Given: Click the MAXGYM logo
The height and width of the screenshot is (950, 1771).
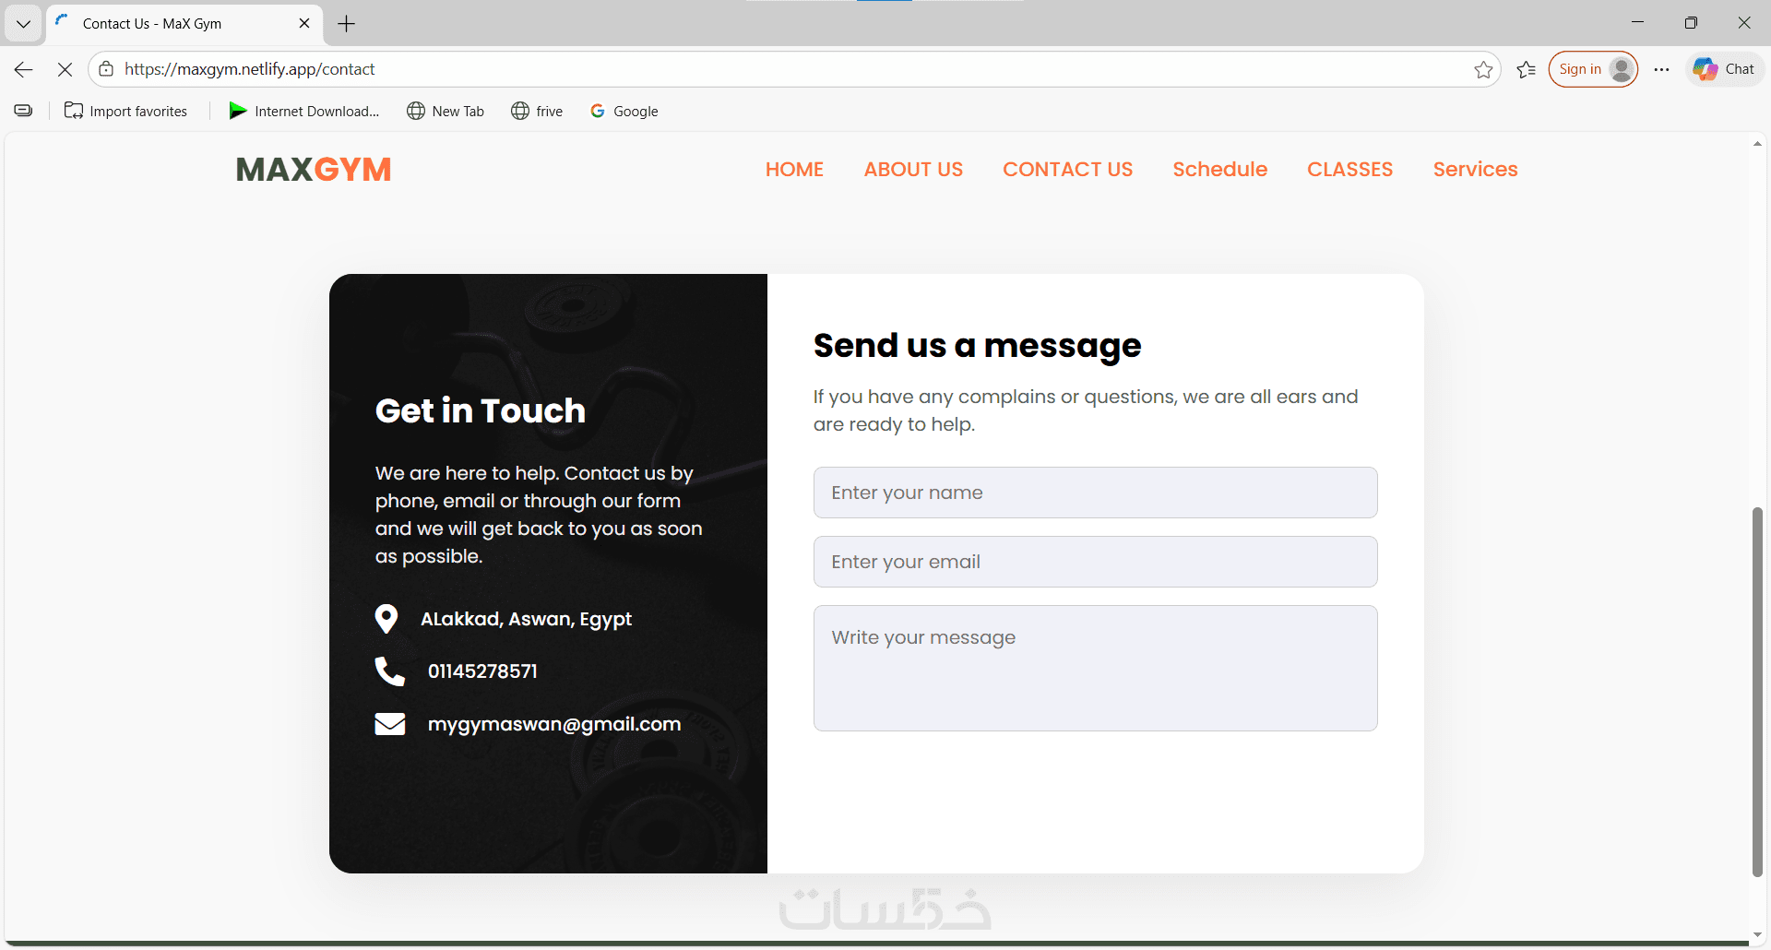Looking at the screenshot, I should pyautogui.click(x=314, y=170).
